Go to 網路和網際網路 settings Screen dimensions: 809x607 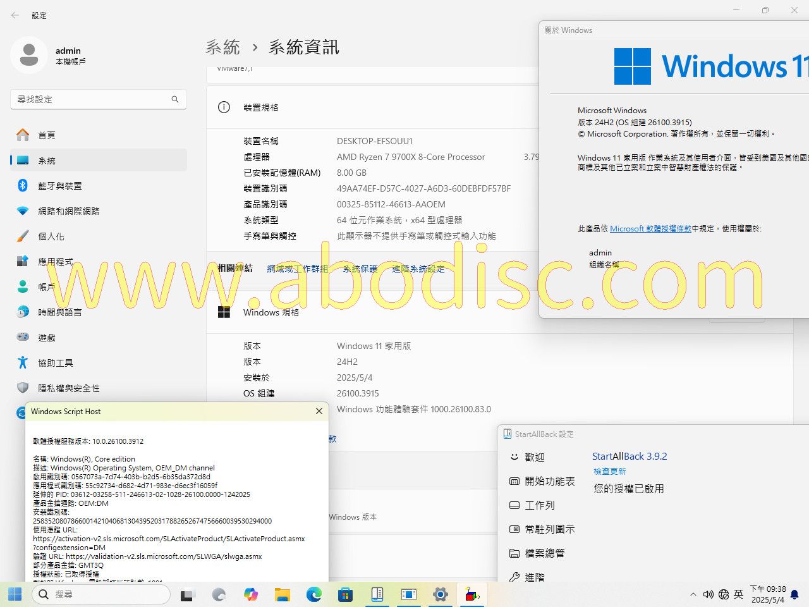click(99, 211)
